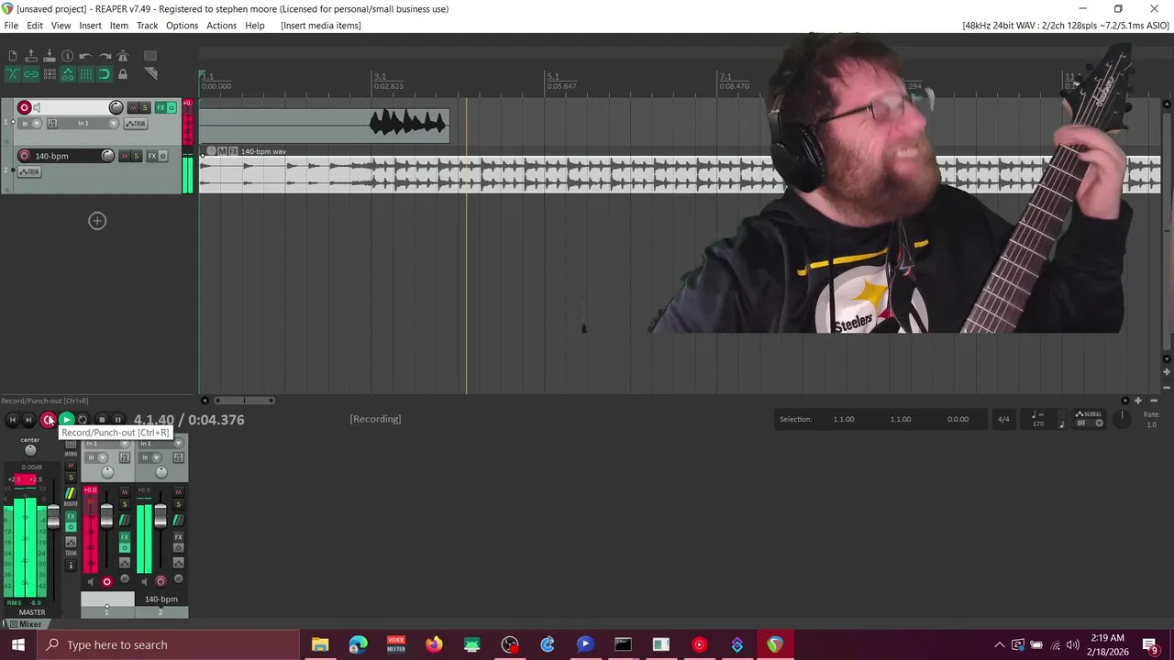Toggle auto-crossfade toolbar button
Screen dimensions: 1174x660
point(13,74)
